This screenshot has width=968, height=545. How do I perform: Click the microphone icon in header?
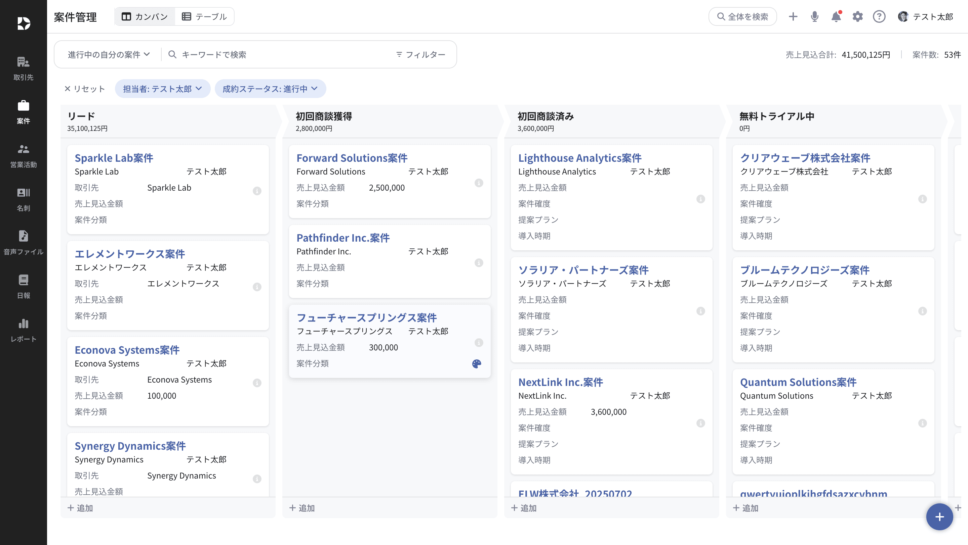pos(814,16)
